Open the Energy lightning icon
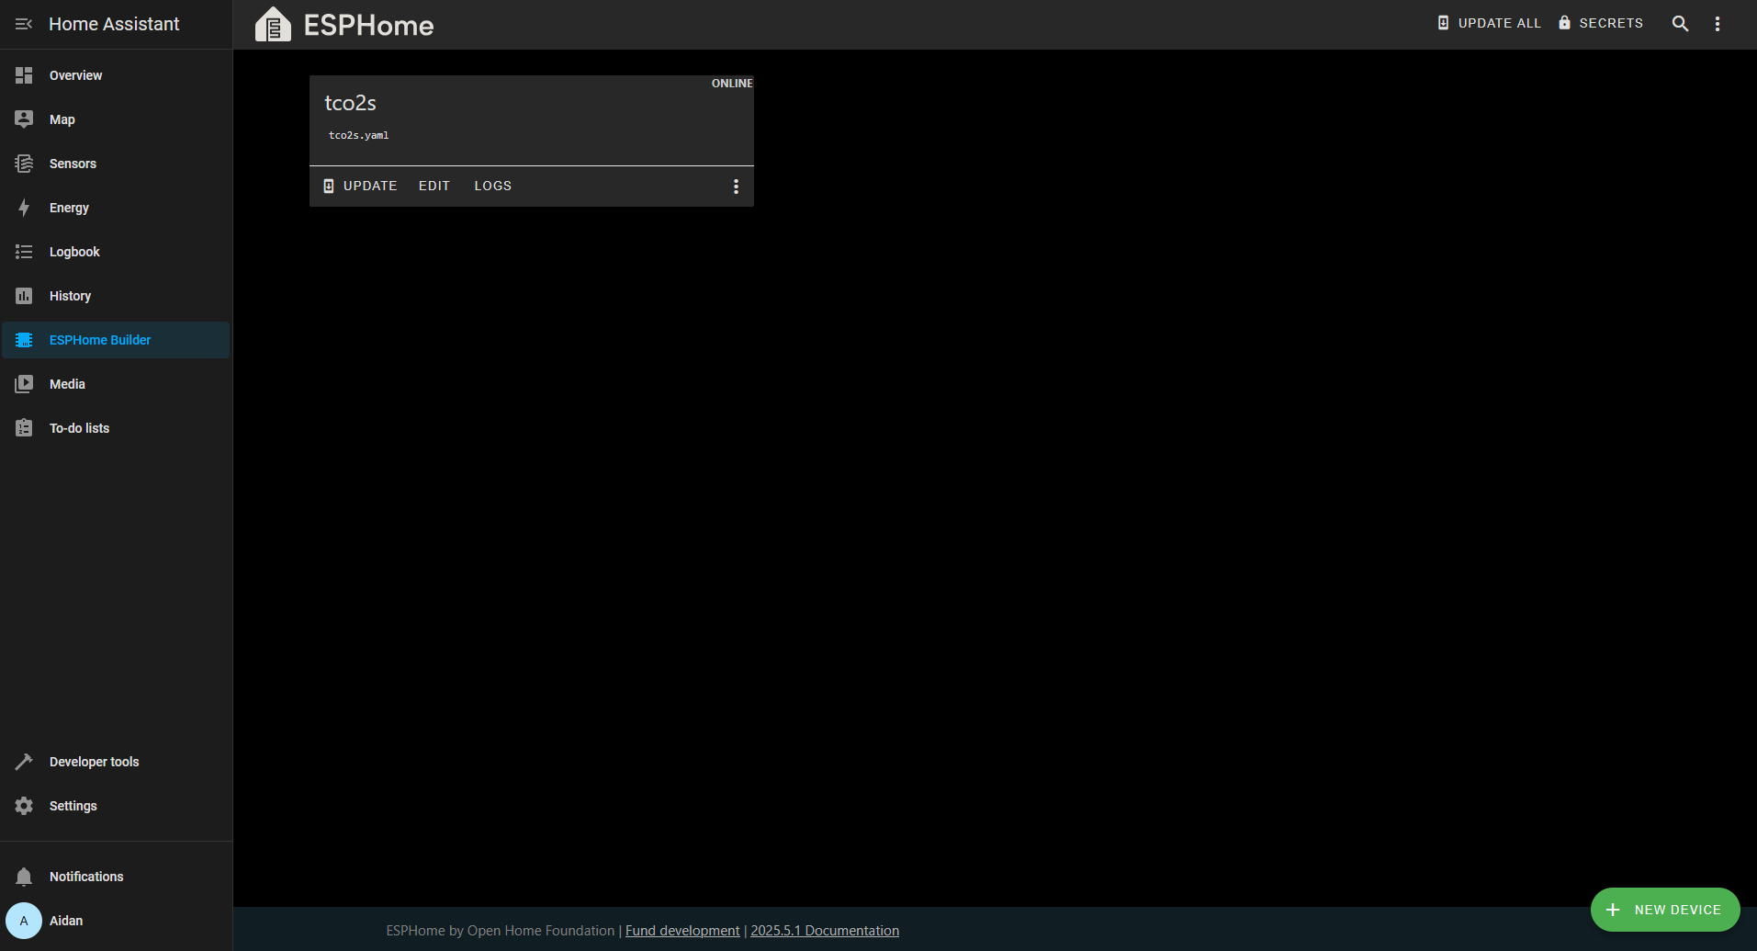The height and width of the screenshot is (951, 1757). [24, 208]
